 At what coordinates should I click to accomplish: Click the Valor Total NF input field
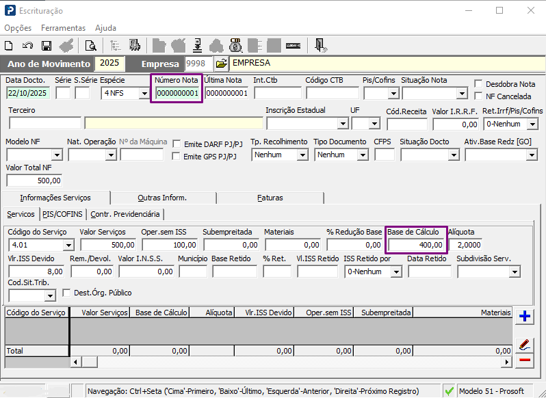pyautogui.click(x=35, y=181)
